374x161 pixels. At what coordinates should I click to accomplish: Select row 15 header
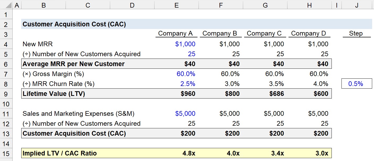(x=6, y=153)
